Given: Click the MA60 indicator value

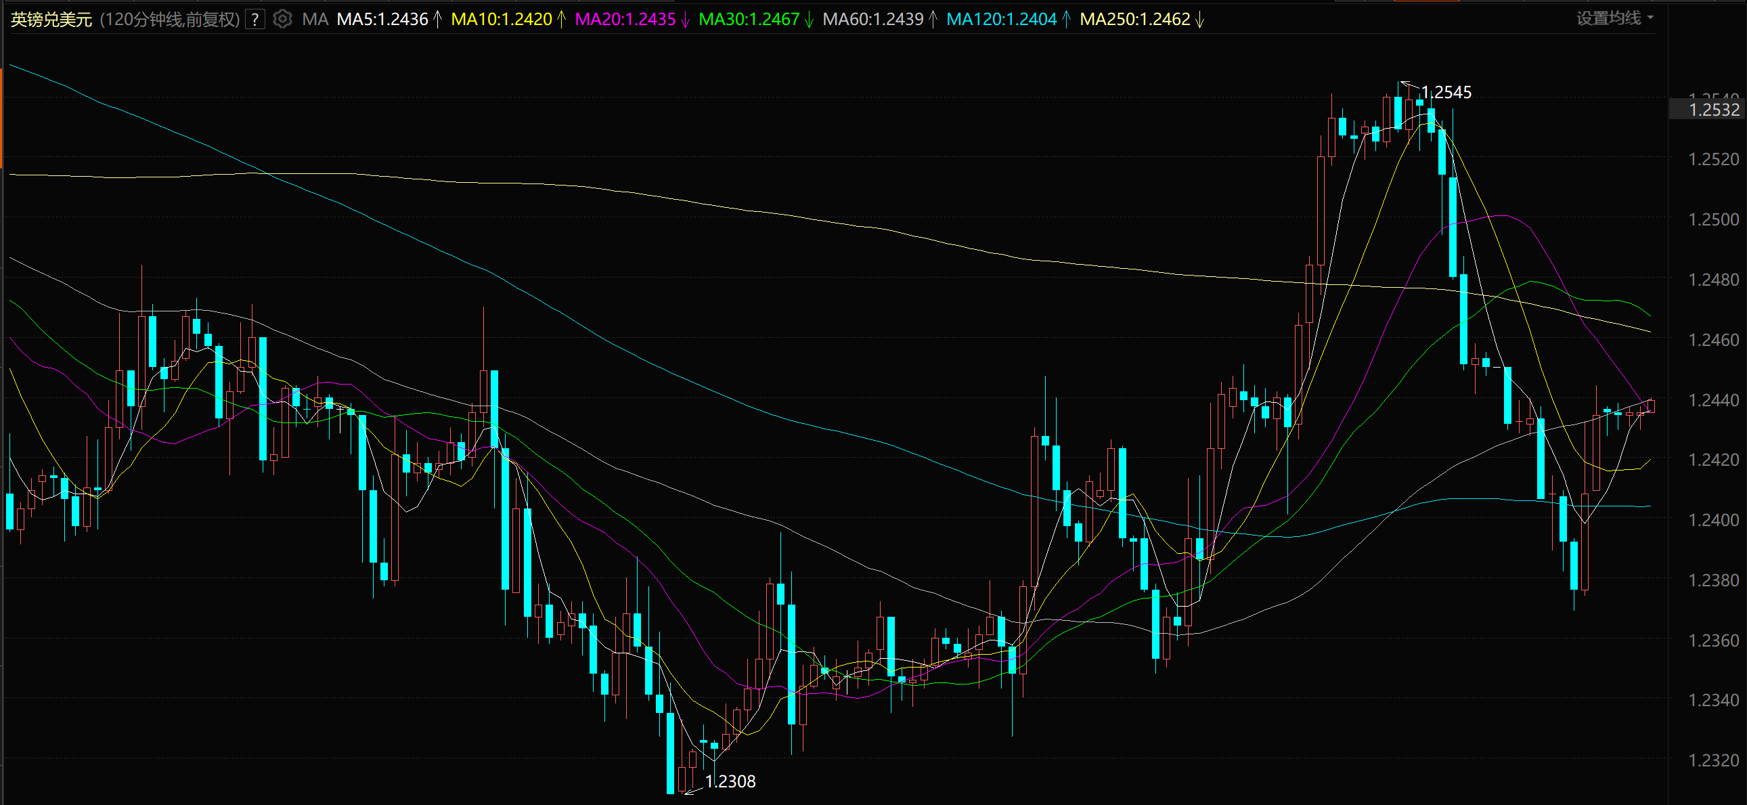Looking at the screenshot, I should [872, 19].
